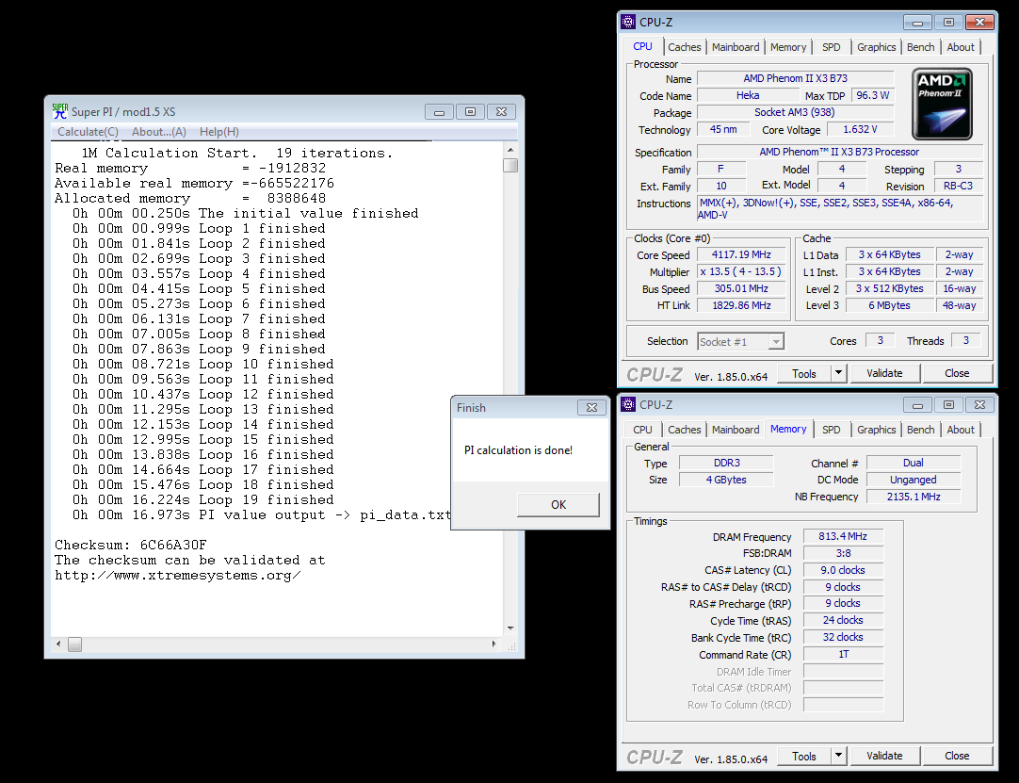Click OK in the Finish dialog
The height and width of the screenshot is (783, 1019).
click(558, 505)
